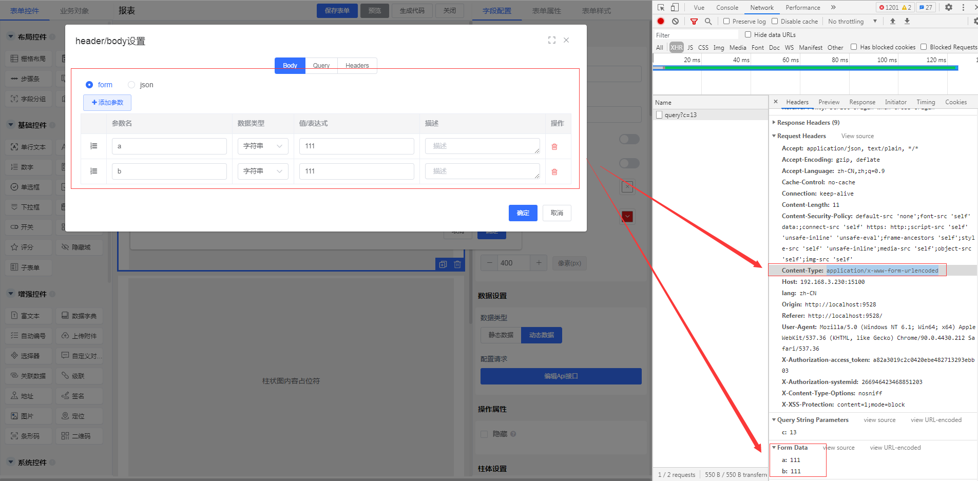978x481 pixels.
Task: Clear the network log in DevTools
Action: pyautogui.click(x=675, y=21)
